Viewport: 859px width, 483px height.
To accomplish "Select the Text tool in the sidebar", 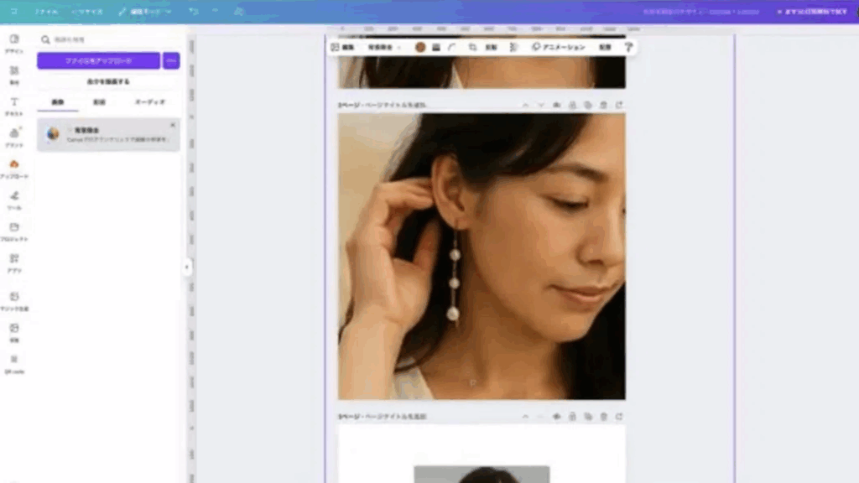I will [x=14, y=106].
